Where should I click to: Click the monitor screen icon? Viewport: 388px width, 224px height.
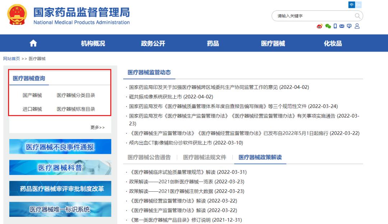click(349, 26)
